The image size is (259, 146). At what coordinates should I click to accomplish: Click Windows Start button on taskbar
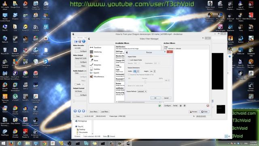coord(3,143)
